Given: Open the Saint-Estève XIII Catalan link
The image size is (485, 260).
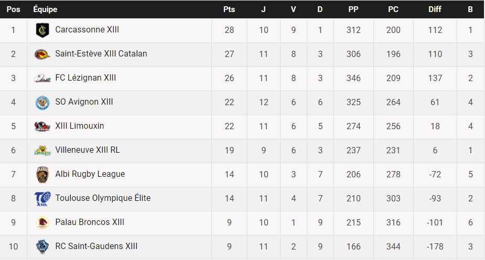Looking at the screenshot, I should 101,54.
